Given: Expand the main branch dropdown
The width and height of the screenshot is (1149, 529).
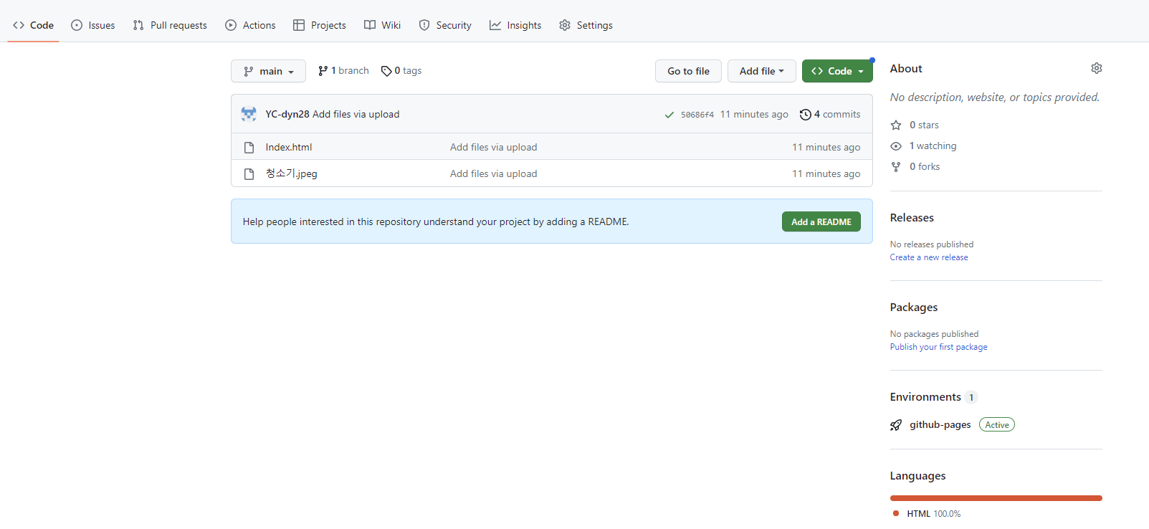Looking at the screenshot, I should tap(268, 71).
